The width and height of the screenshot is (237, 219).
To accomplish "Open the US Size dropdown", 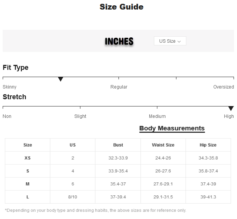I will tap(170, 41).
